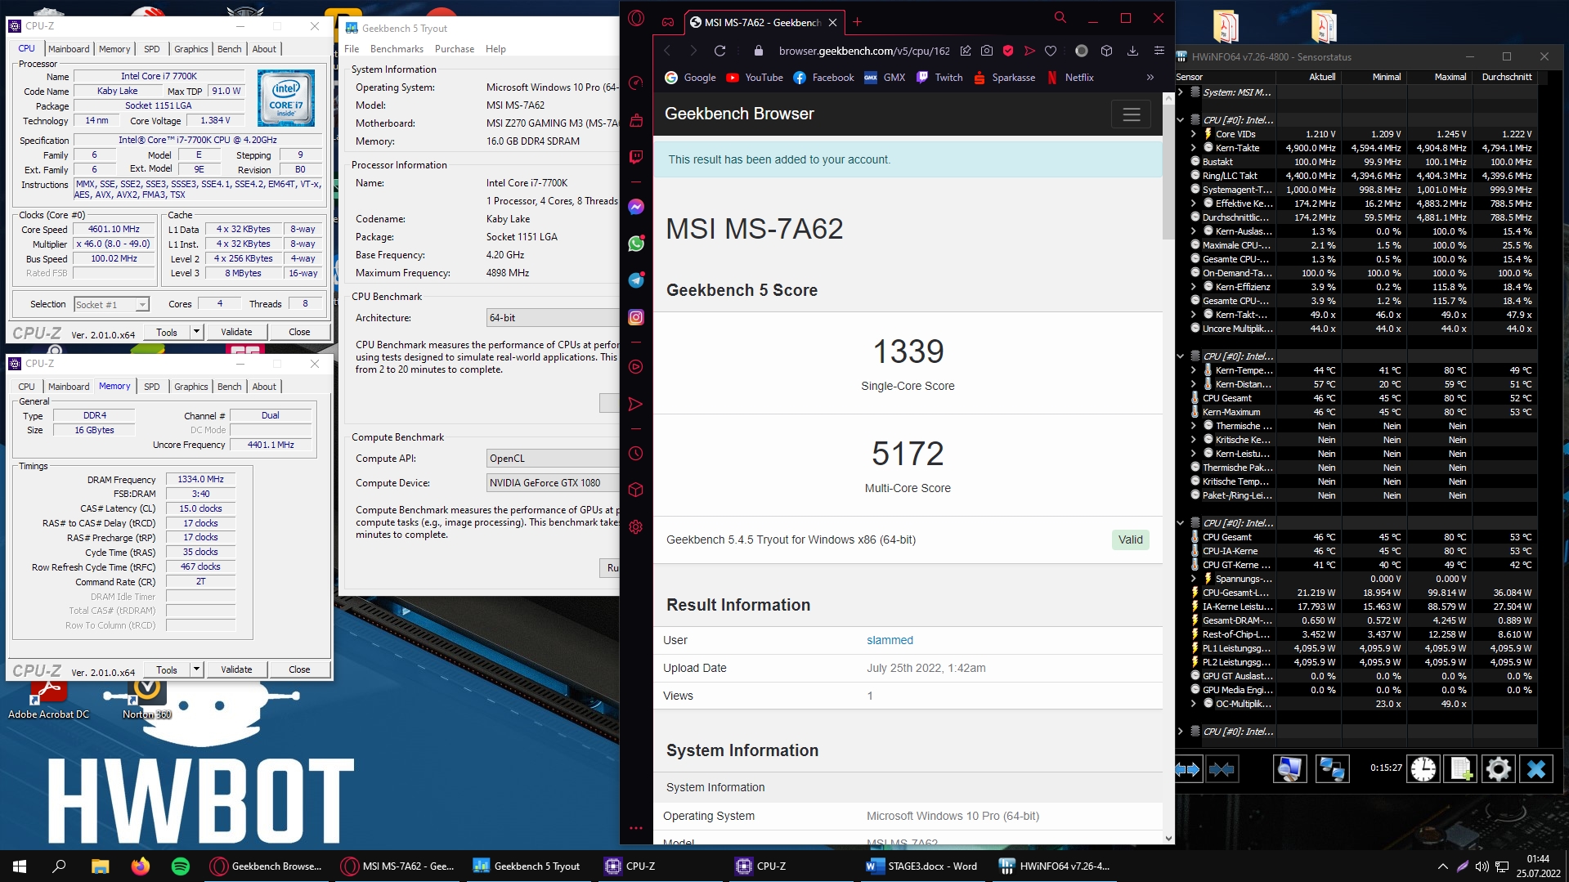Toggle Geekbench Browser hamburger menu
The image size is (1569, 882).
coord(1131,114)
